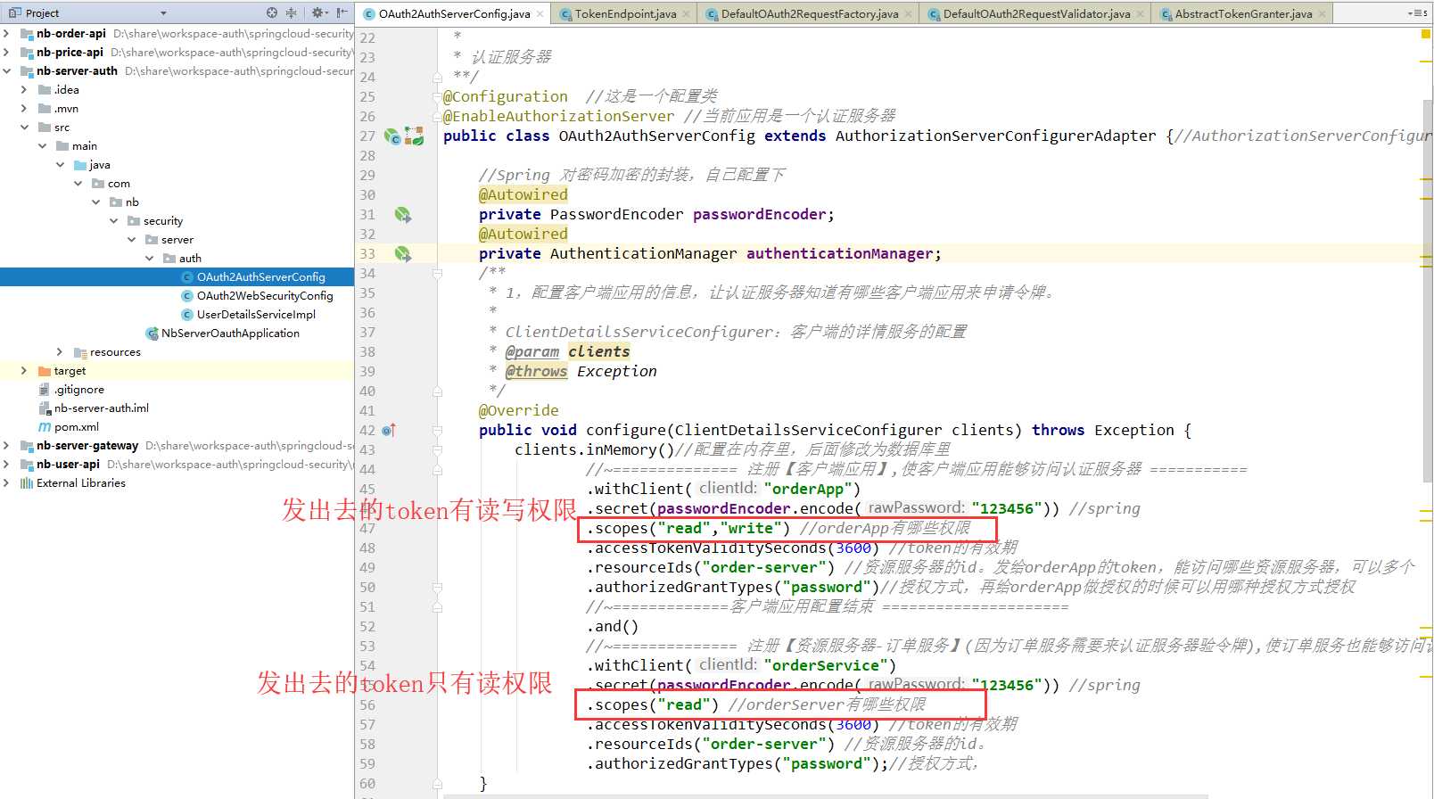Click the authenticationManager field on line 33
Viewport: 1434px width, 799px height.
point(839,253)
